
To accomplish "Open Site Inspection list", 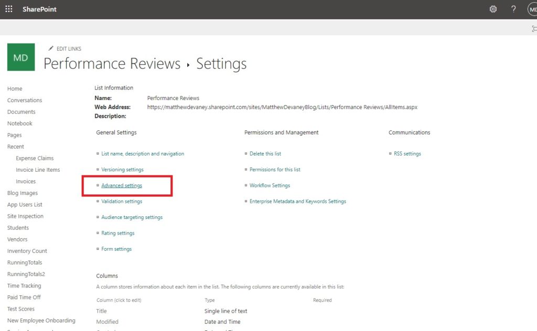I will coord(25,216).
